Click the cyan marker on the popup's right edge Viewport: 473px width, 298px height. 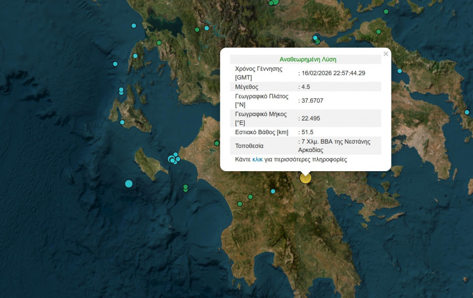tap(399, 71)
